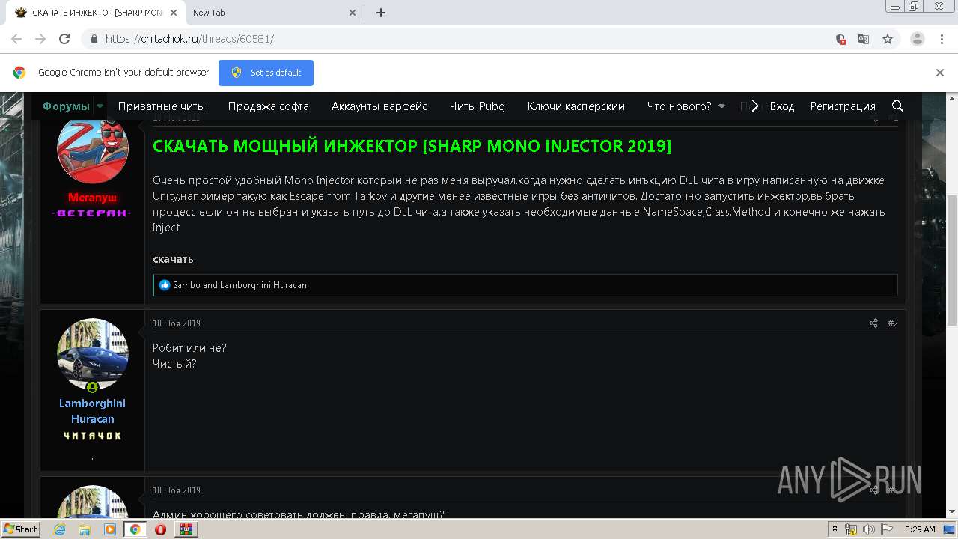Open Windows Explorer from the taskbar
This screenshot has width=958, height=539.
coord(85,529)
